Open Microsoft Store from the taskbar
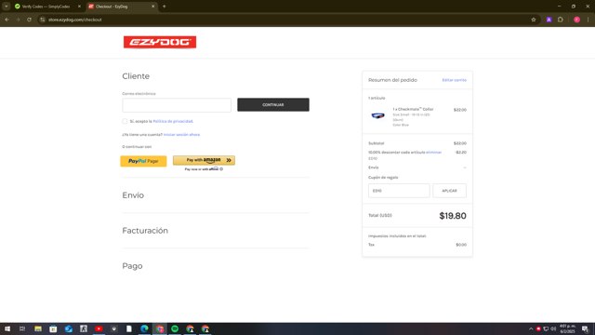The height and width of the screenshot is (335, 595). (x=53, y=328)
